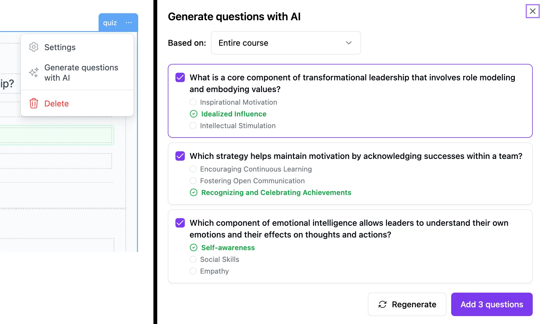Screen dimensions: 543x324
Task: Uncheck the emotional intelligence question
Action: pyautogui.click(x=180, y=223)
